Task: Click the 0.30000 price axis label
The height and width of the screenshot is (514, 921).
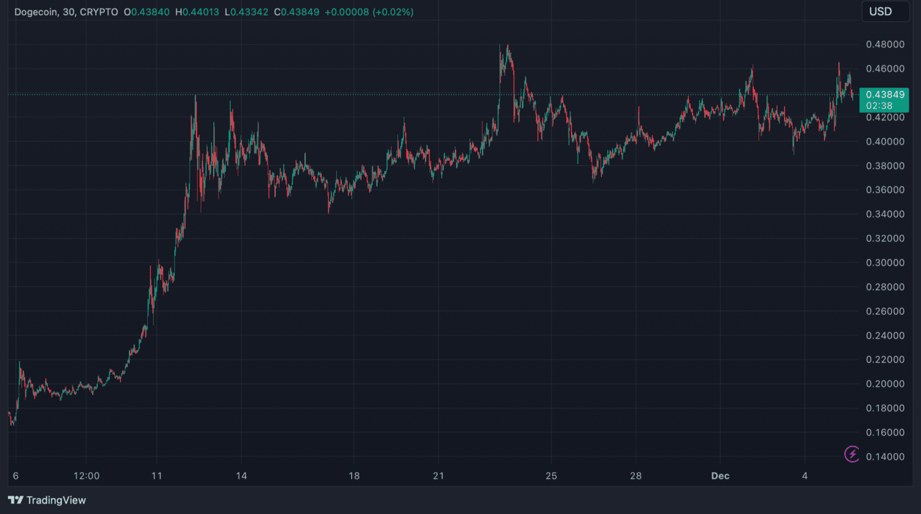Action: tap(885, 263)
